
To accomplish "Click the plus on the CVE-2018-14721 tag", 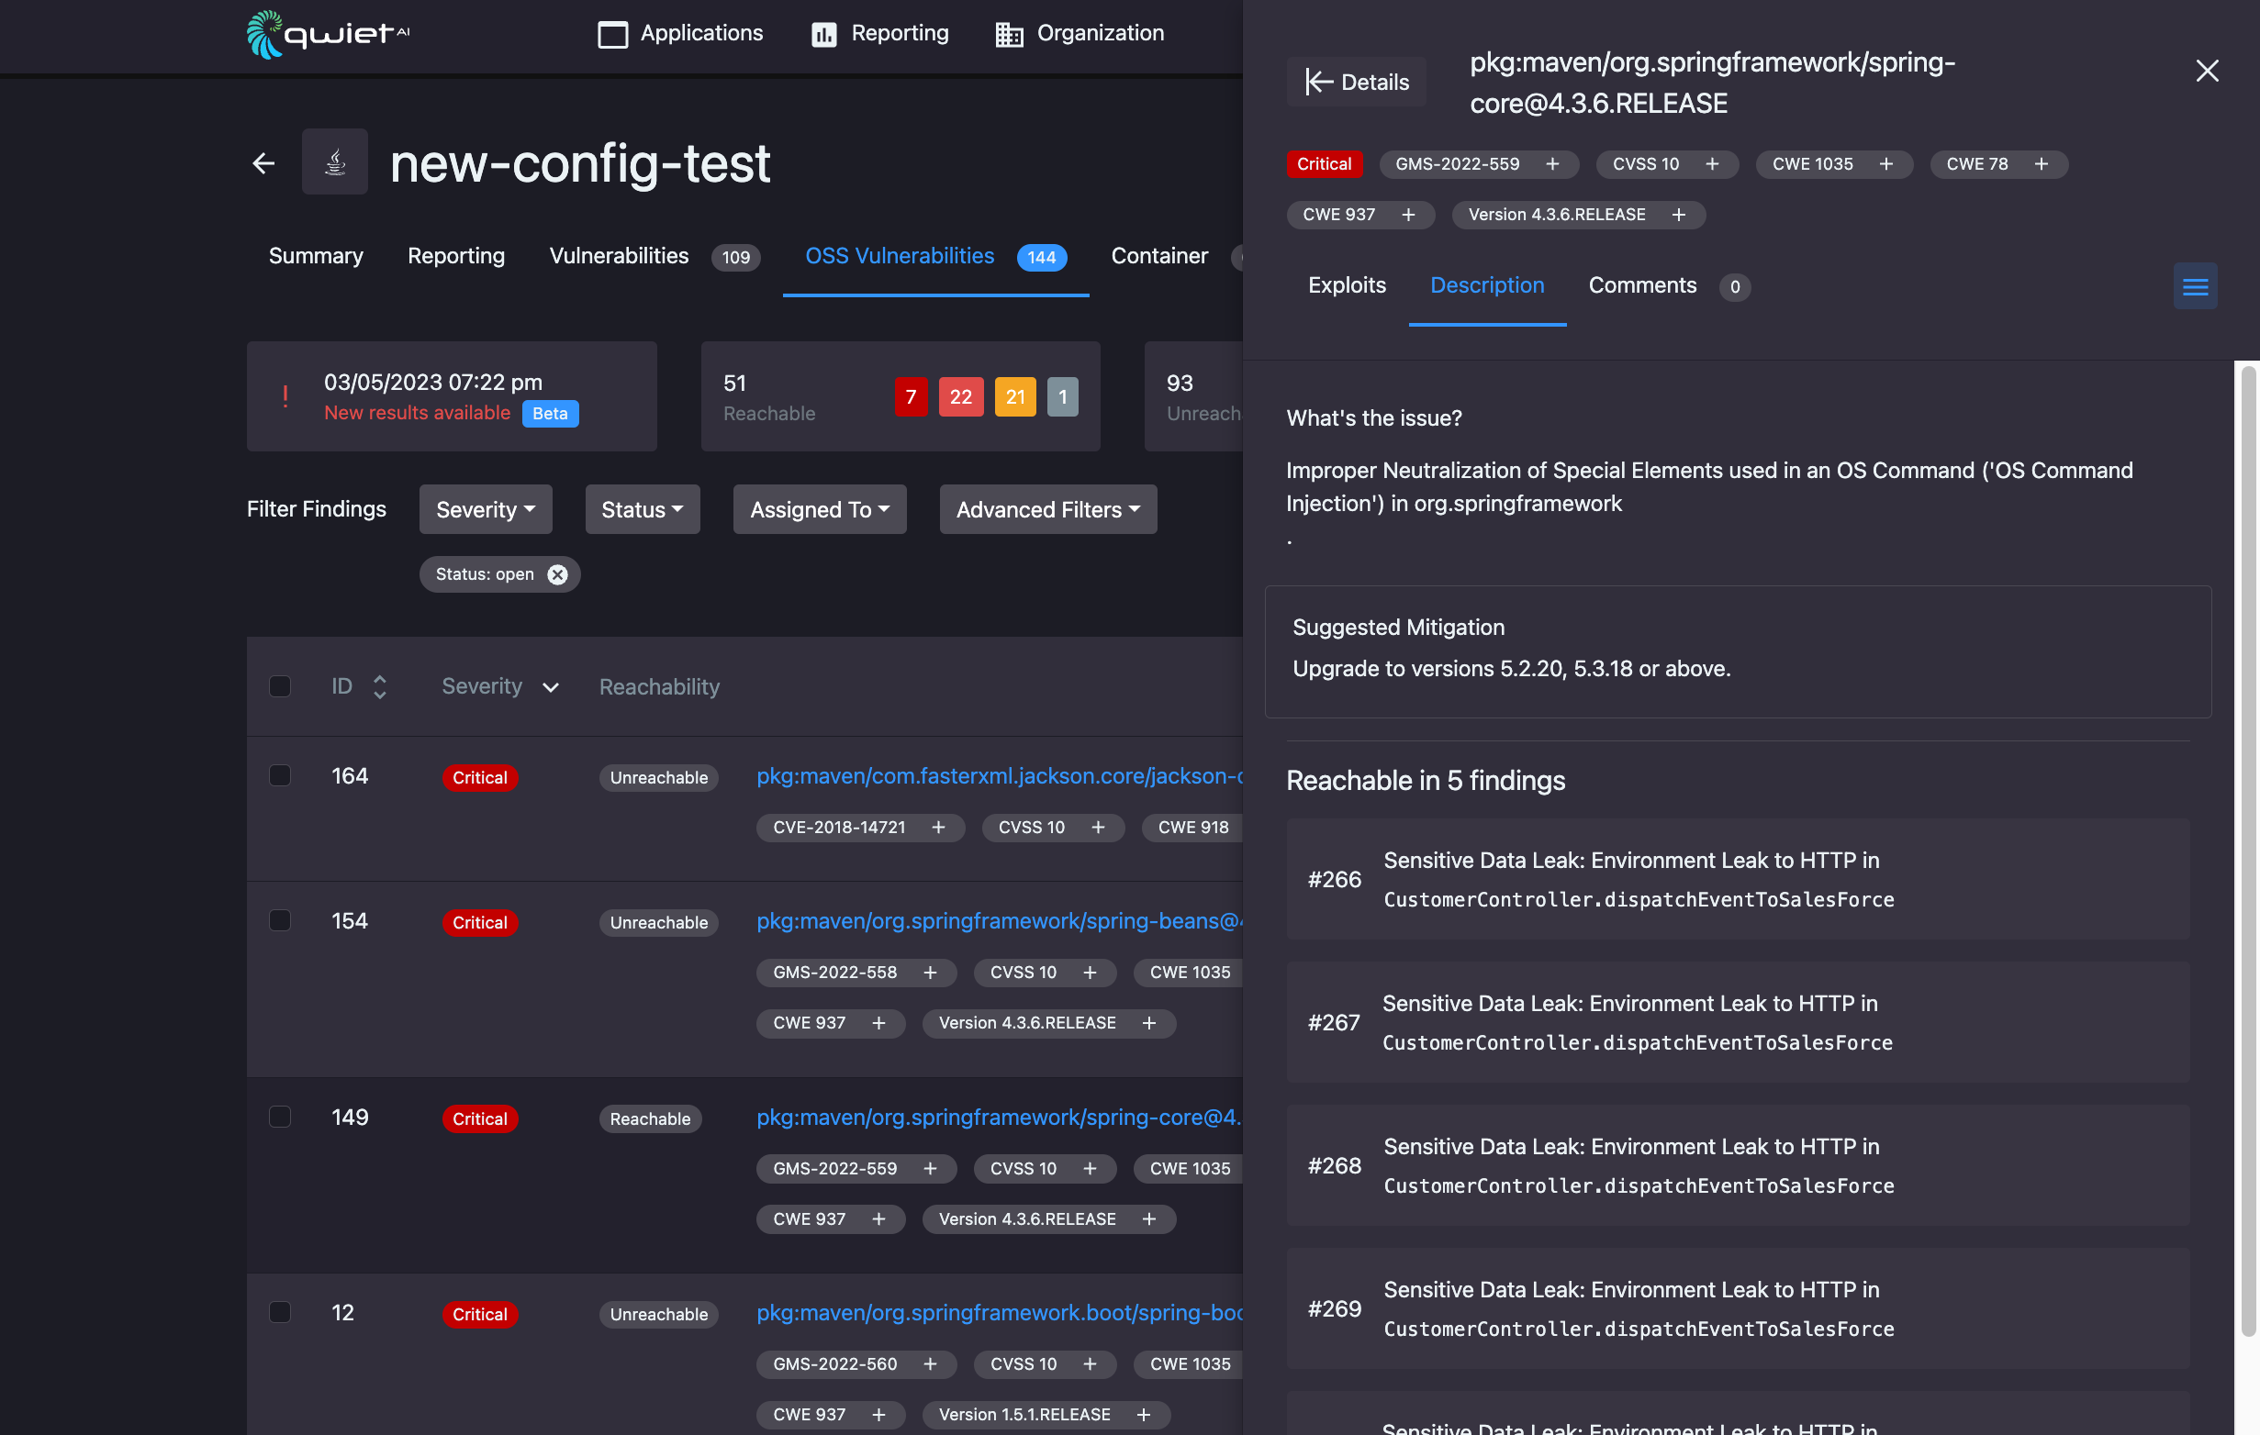I will coord(937,828).
